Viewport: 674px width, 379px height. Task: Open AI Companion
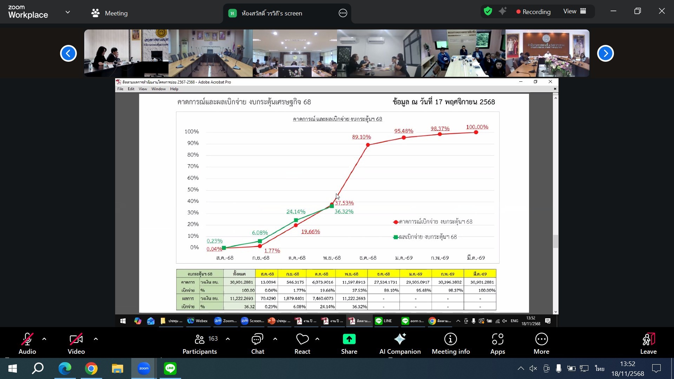pyautogui.click(x=400, y=339)
